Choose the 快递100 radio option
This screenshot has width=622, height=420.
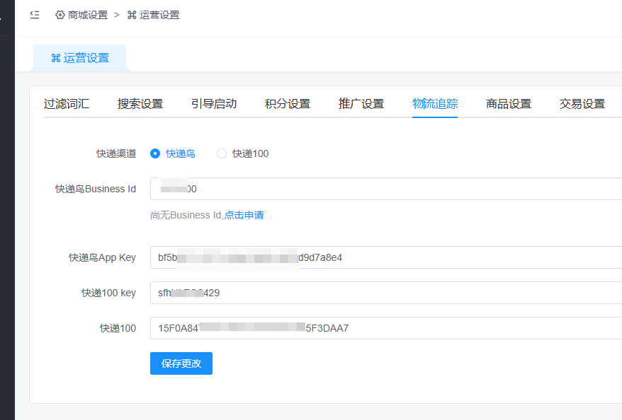[x=222, y=153]
